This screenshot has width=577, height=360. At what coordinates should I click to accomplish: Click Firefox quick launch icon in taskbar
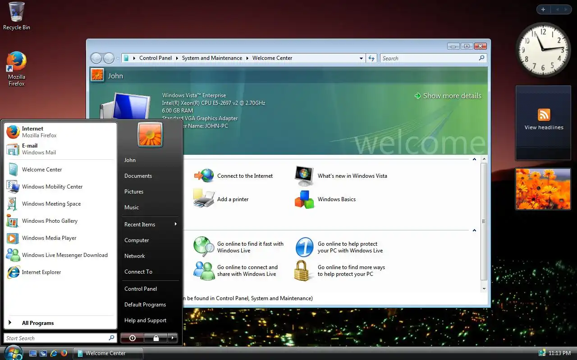click(x=64, y=354)
